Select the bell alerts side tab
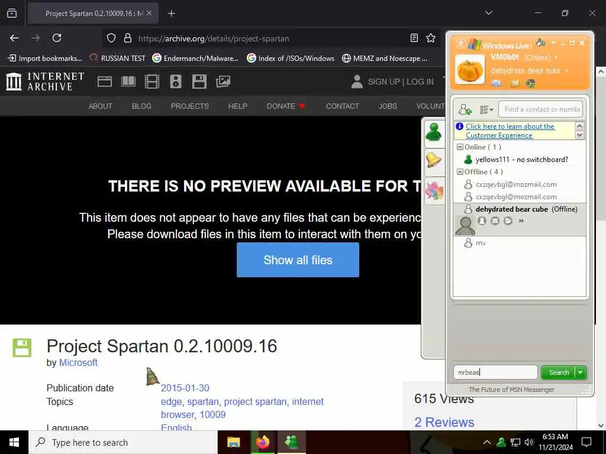Viewport: 606px width, 454px height. tap(434, 160)
